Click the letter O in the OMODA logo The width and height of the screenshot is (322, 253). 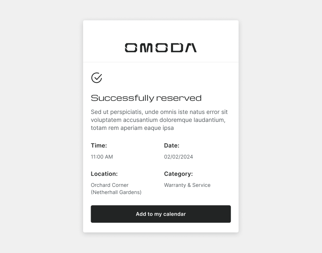[131, 48]
